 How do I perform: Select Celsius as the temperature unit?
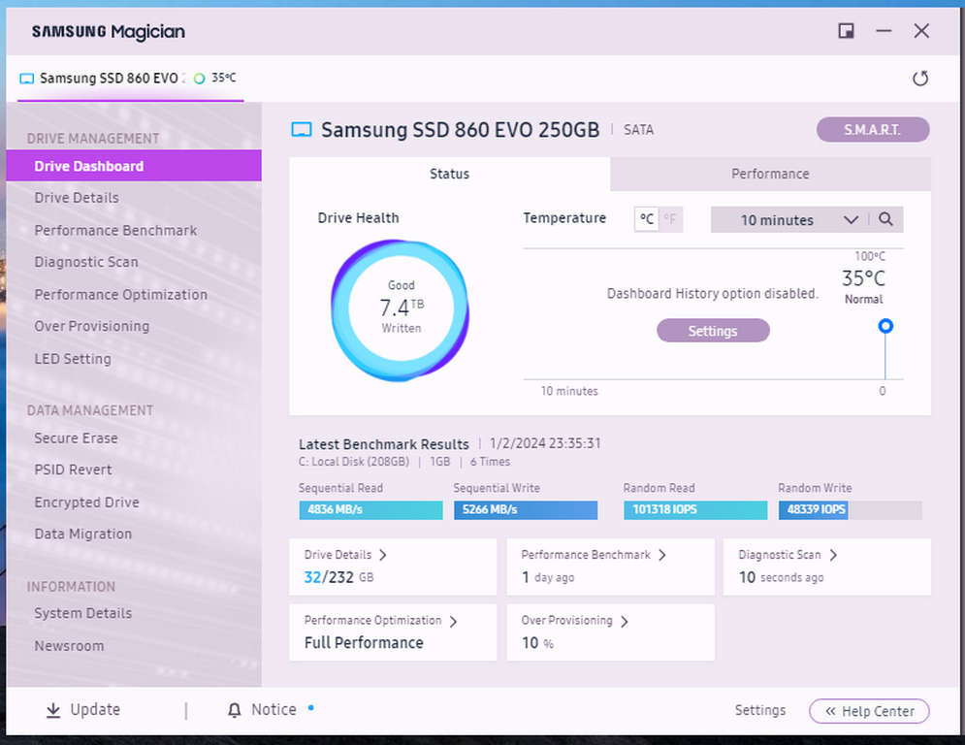[x=646, y=219]
